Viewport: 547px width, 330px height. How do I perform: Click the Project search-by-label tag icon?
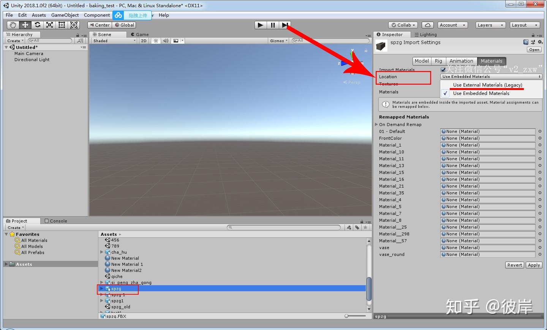coord(357,227)
